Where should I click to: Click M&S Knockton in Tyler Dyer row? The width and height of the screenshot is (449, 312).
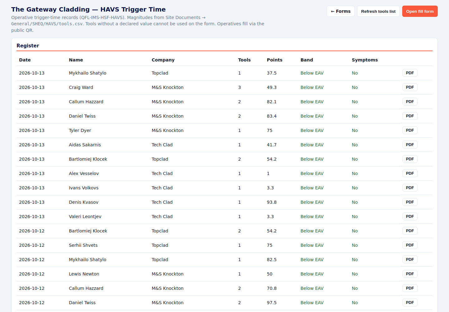(167, 130)
